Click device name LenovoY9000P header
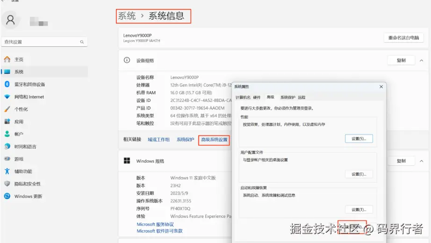 click(137, 36)
